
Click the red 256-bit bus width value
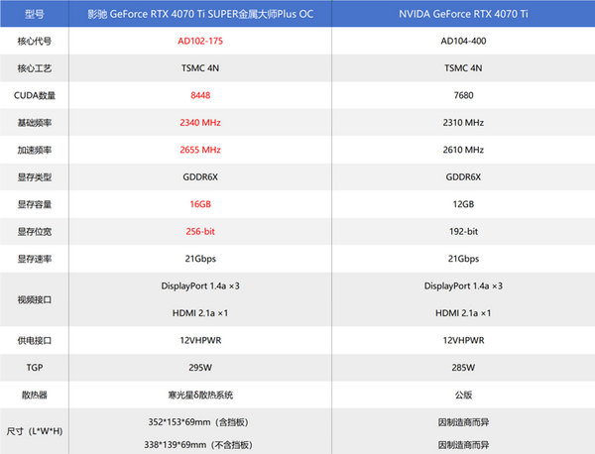[x=200, y=231]
